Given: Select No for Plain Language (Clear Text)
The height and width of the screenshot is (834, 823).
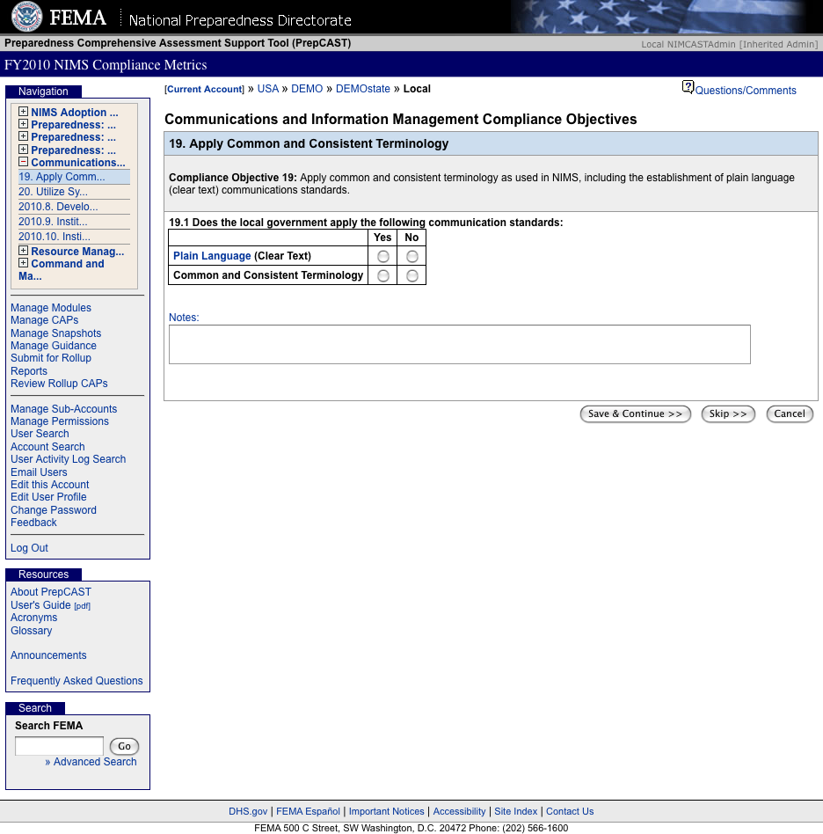Looking at the screenshot, I should point(411,256).
